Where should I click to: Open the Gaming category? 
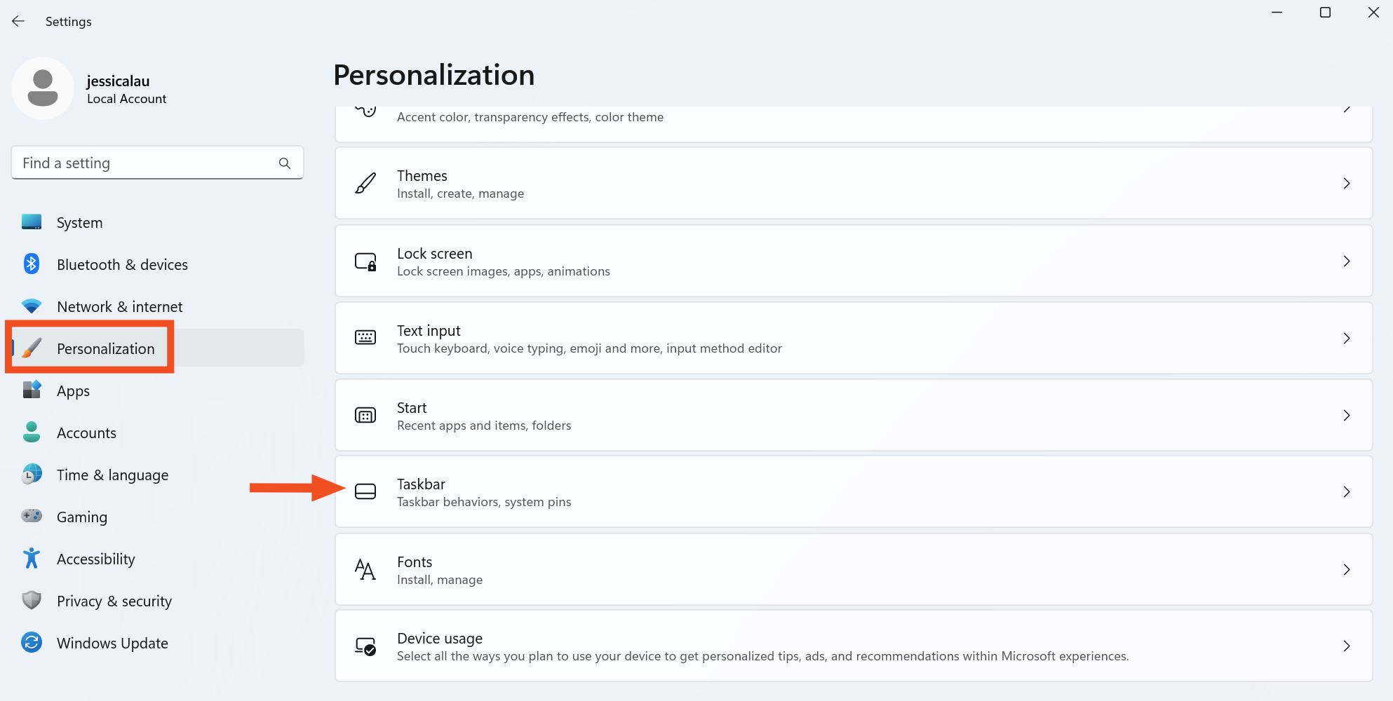coord(158,517)
